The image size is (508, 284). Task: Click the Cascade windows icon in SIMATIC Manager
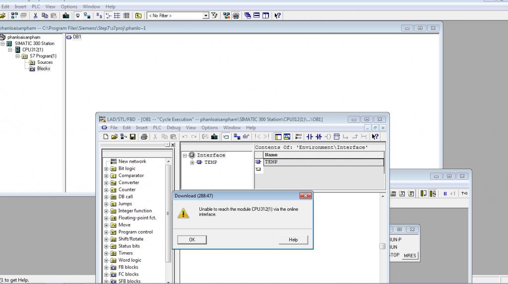coord(248,15)
